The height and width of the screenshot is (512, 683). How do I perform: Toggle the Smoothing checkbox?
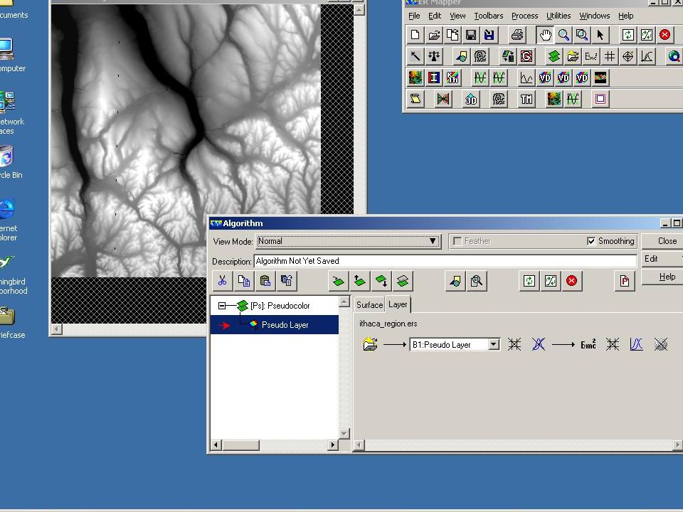pos(591,241)
